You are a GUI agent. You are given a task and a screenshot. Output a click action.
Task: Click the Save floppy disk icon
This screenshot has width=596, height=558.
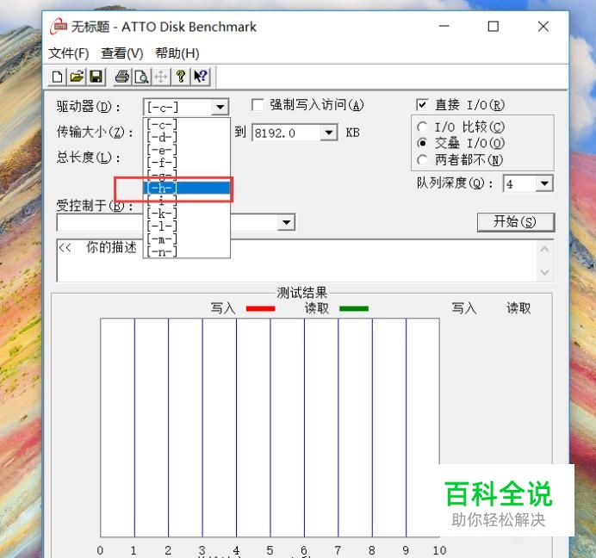click(x=96, y=77)
